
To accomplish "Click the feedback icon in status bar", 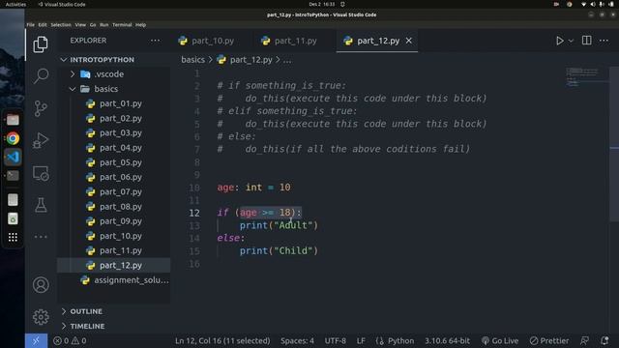I will (x=584, y=340).
